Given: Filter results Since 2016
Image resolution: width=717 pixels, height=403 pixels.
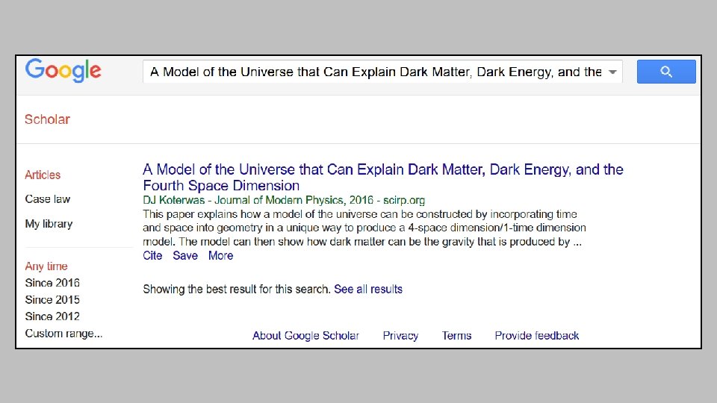Looking at the screenshot, I should (52, 283).
